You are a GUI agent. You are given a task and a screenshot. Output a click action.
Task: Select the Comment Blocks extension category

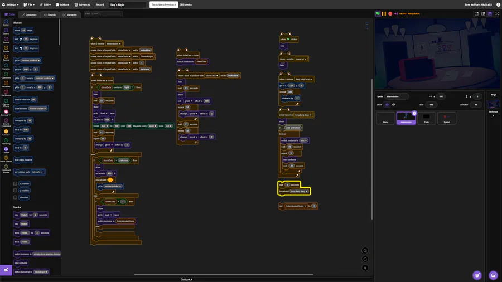[6, 169]
